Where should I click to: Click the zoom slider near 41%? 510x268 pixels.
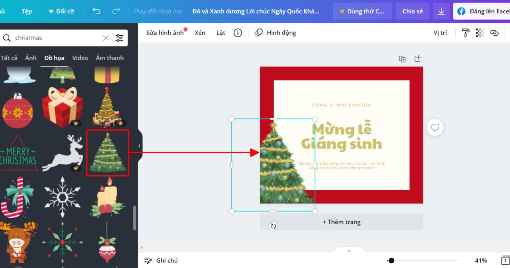click(391, 260)
